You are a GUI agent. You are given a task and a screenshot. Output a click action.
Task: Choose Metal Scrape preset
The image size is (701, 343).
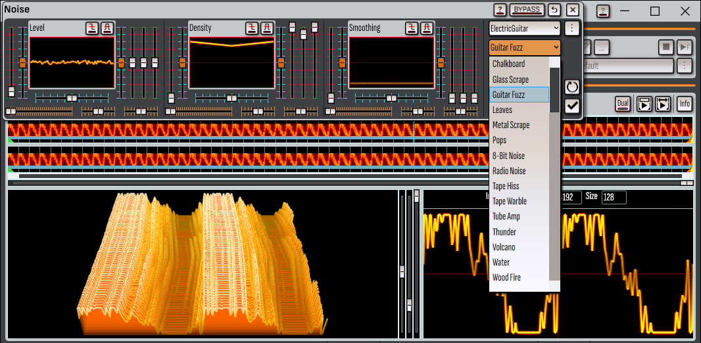click(x=519, y=125)
